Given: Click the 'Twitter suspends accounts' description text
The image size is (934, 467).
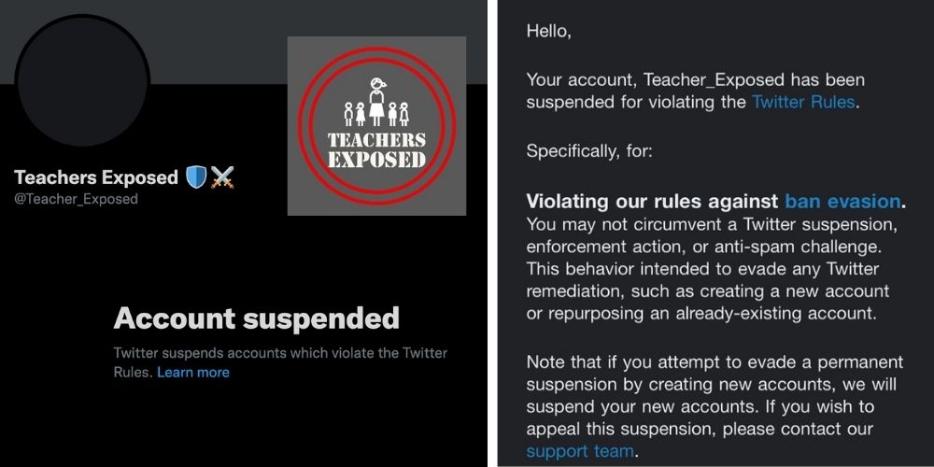Looking at the screenshot, I should tap(280, 353).
